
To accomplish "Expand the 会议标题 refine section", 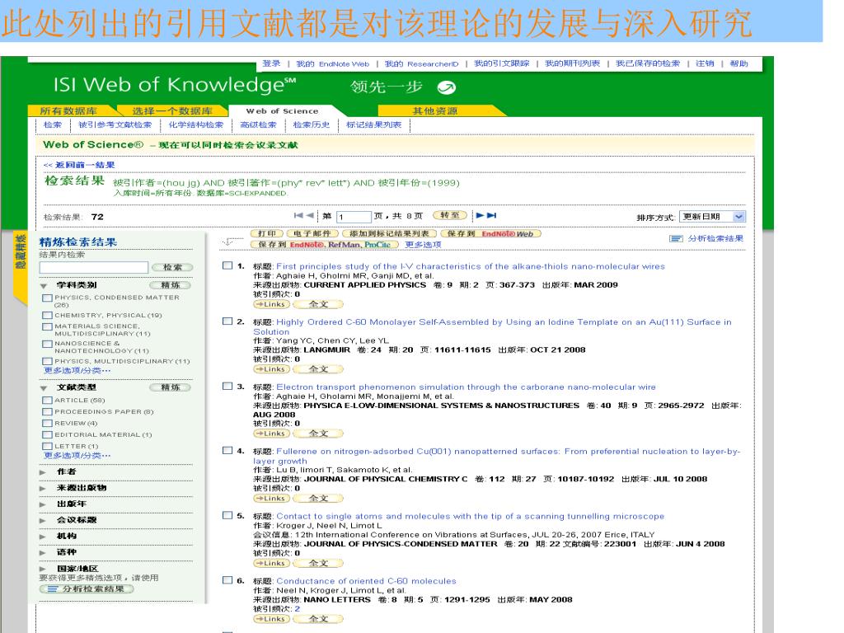I will (x=43, y=521).
